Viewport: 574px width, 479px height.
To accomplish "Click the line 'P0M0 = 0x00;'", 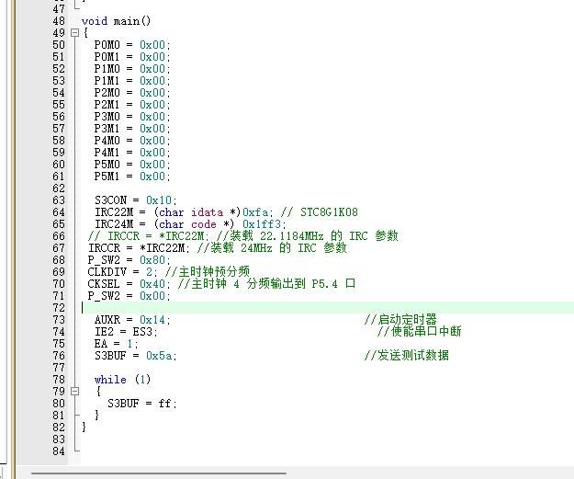I will (x=132, y=45).
